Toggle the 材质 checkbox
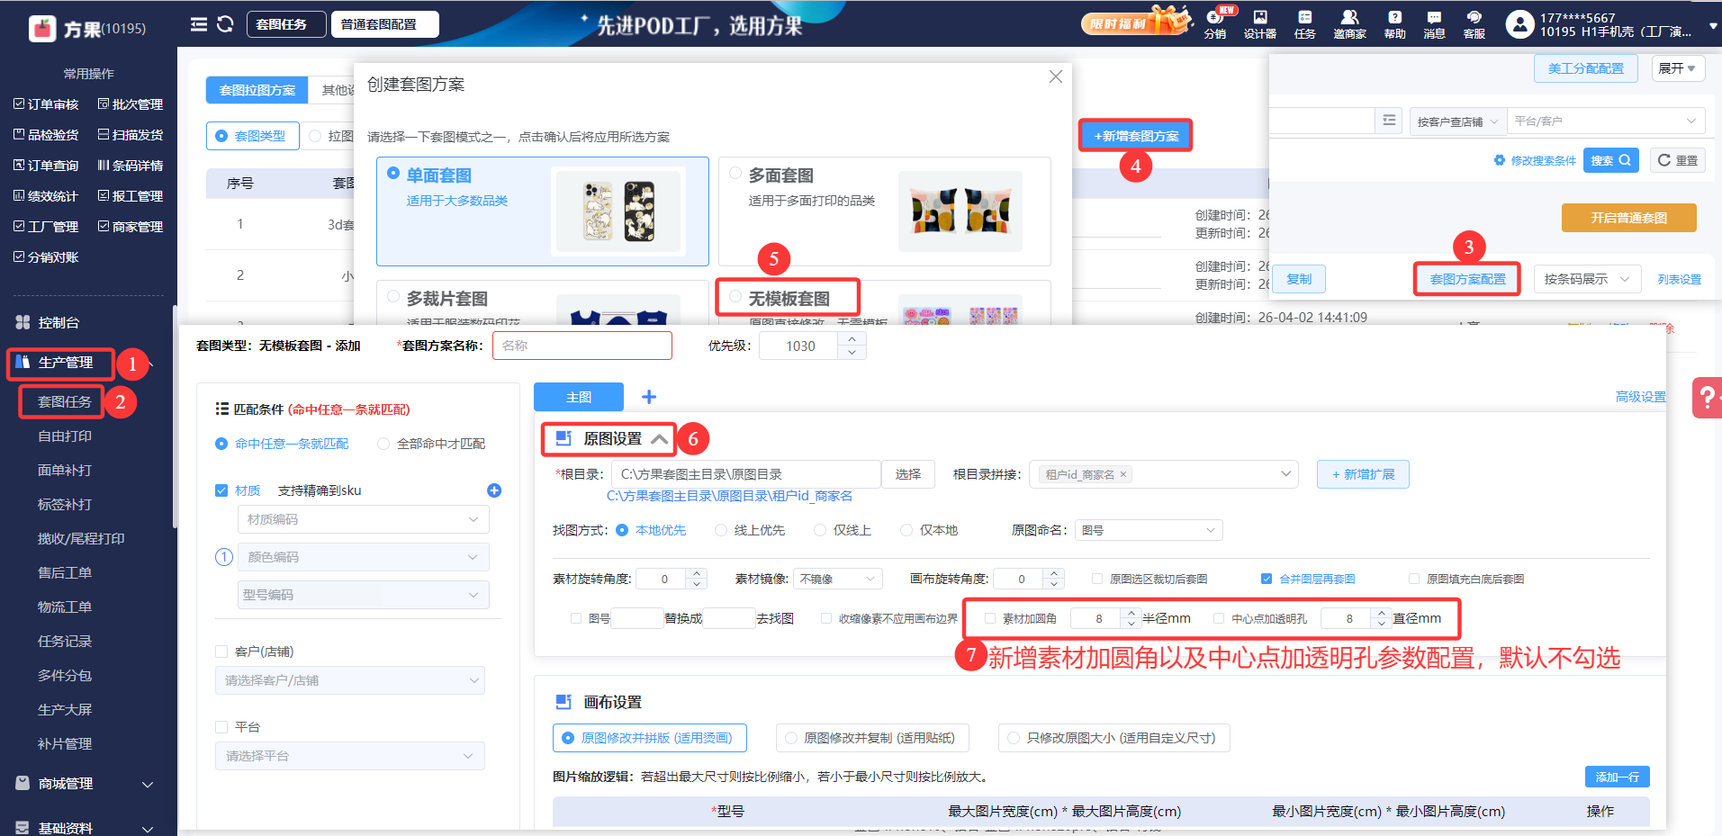Image resolution: width=1722 pixels, height=836 pixels. tap(221, 490)
